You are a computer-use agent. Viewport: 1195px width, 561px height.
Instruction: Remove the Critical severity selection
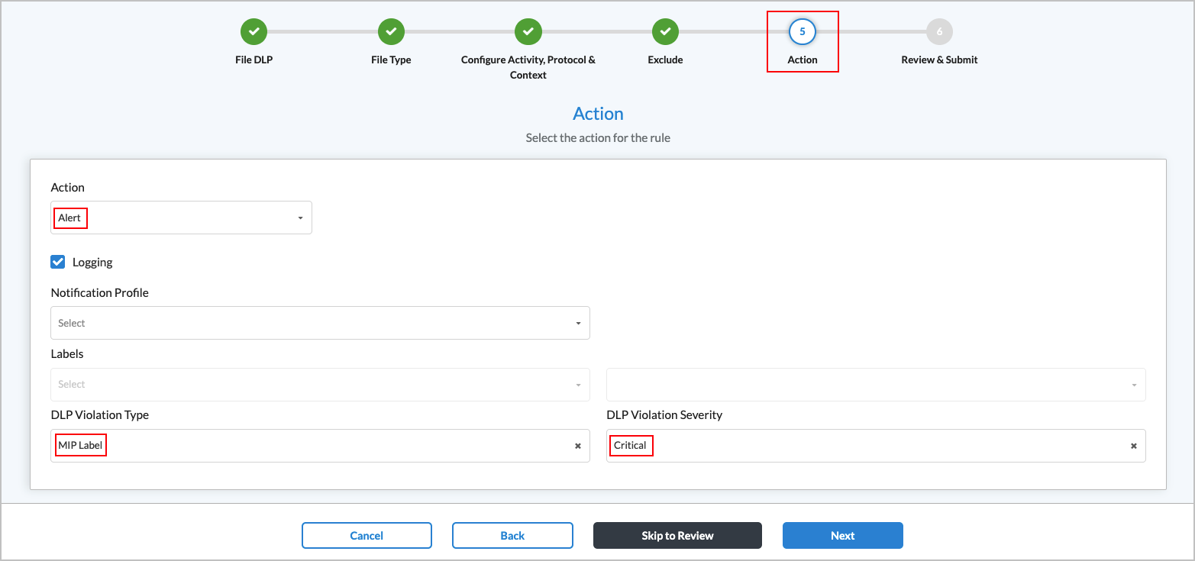coord(1134,446)
